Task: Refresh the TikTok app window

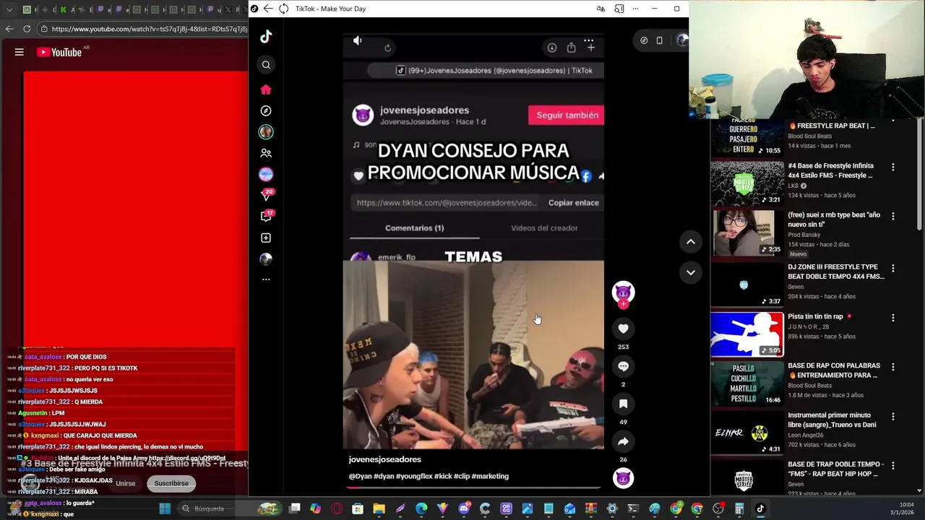Action: (x=283, y=9)
